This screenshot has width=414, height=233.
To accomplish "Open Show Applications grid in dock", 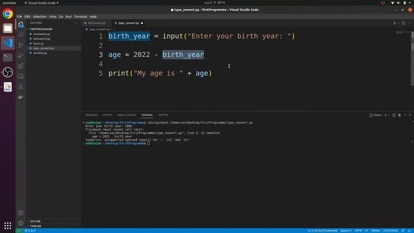I will pos(8,225).
